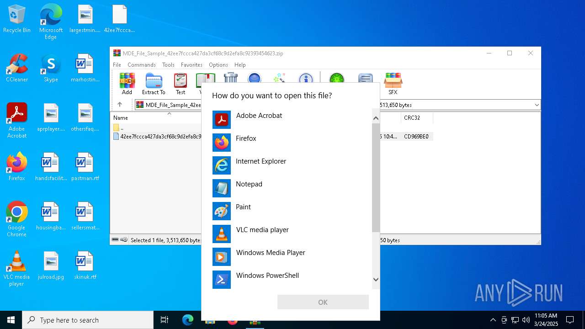585x329 pixels.
Task: Pick Notepad to open the file
Action: pos(292,188)
